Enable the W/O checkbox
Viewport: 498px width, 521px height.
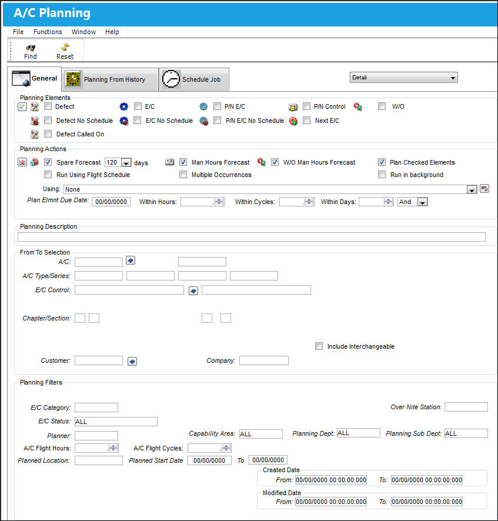coord(382,106)
